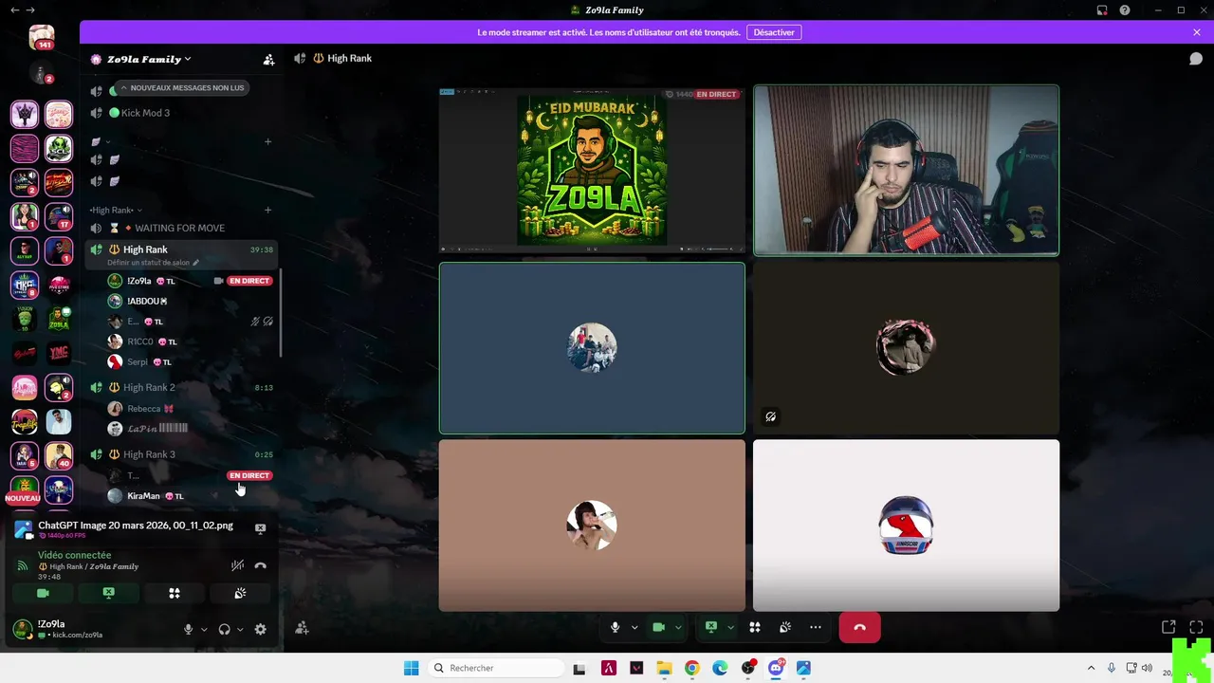The image size is (1214, 683).
Task: Jump to unread messages via Nouveaux messages non lus
Action: tap(181, 88)
